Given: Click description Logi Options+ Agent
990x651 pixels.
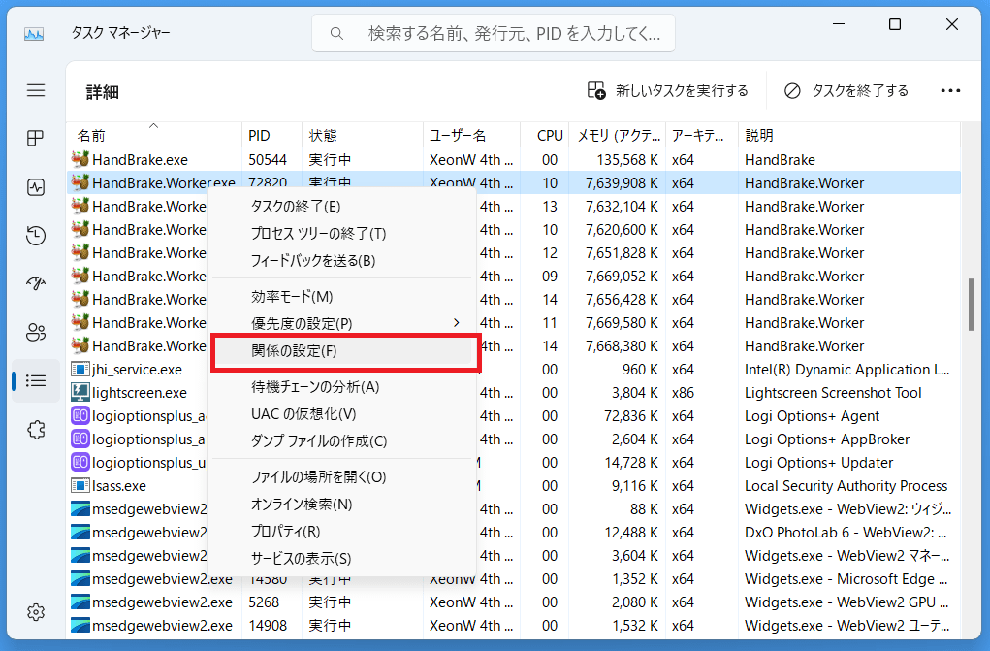Looking at the screenshot, I should pos(812,416).
